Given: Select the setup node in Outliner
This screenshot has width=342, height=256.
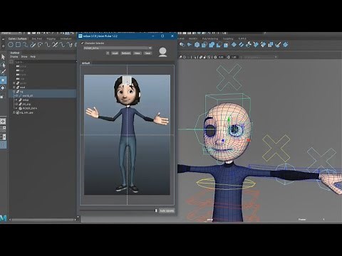Looking at the screenshot, I should point(26,100).
